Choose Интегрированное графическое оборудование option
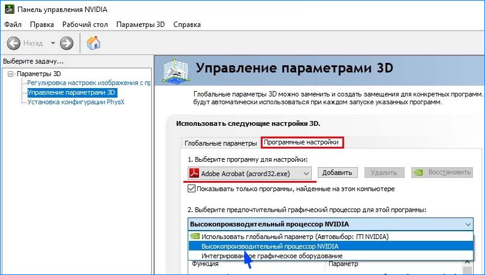This screenshot has height=275, width=485. coord(331,256)
